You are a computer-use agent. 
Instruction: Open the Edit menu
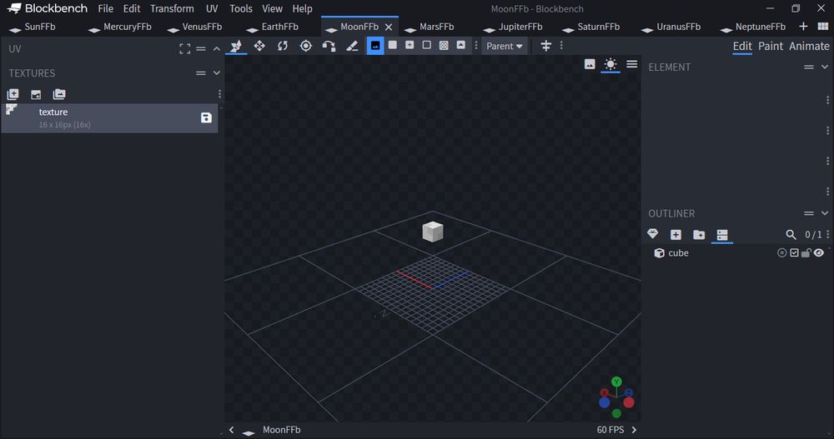point(132,8)
